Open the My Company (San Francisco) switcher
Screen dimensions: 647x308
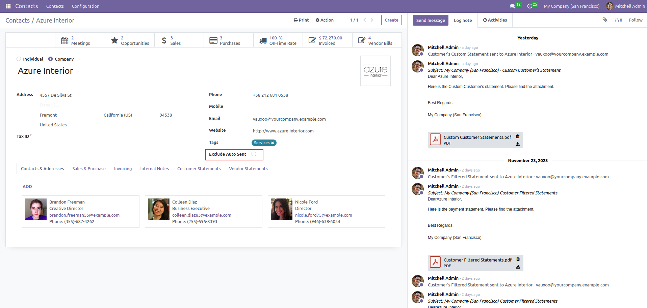(572, 6)
